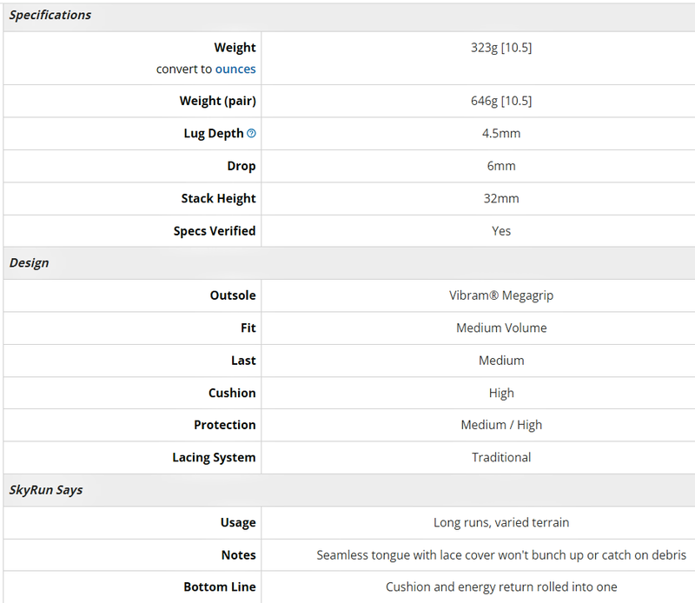Click the 646g pair weight value
The width and height of the screenshot is (695, 603).
pos(501,101)
